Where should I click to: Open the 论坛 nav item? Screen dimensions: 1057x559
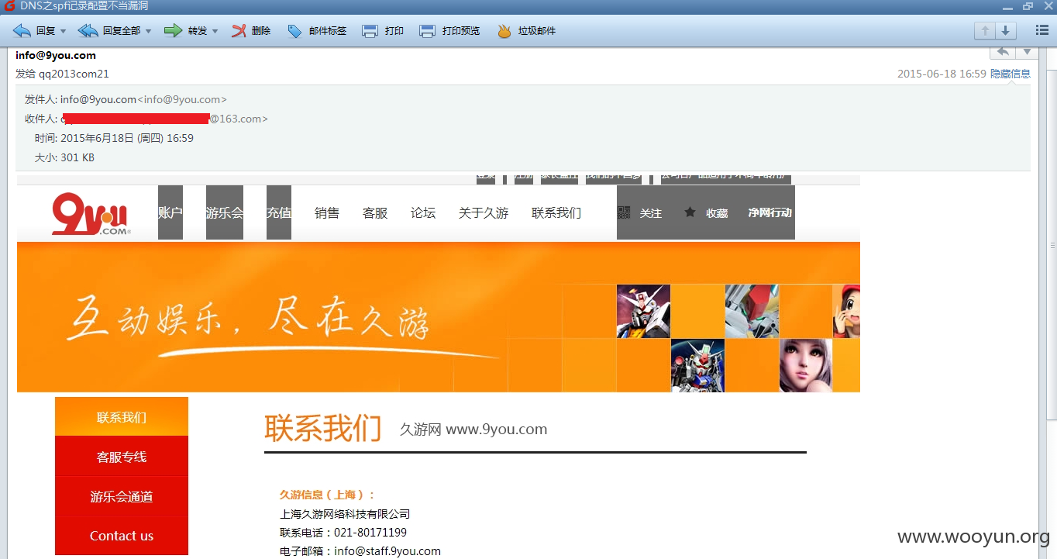tap(423, 212)
